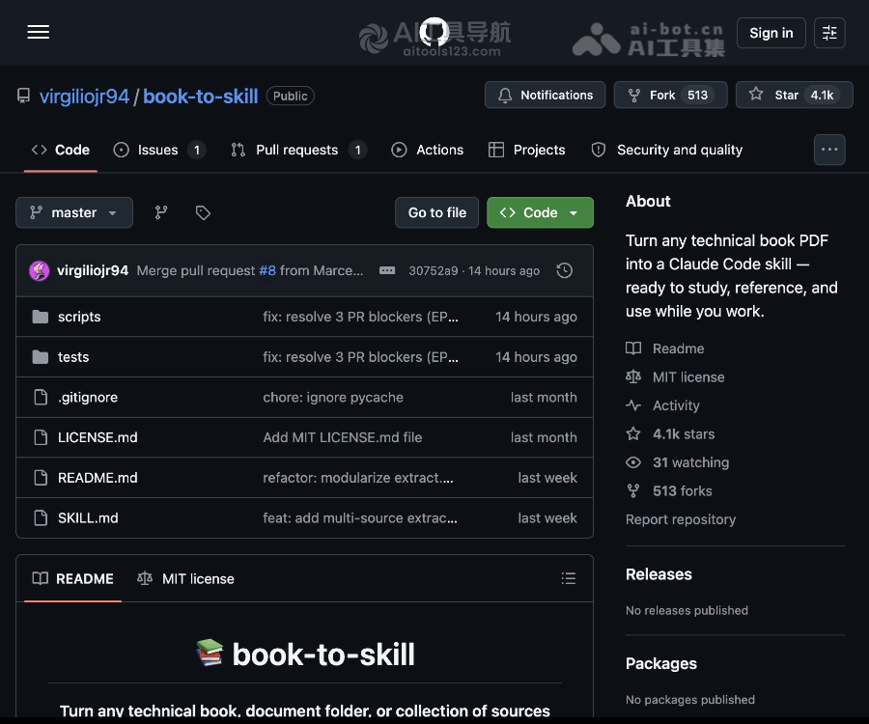Click the scripts folder icon
The width and height of the screenshot is (869, 724).
click(40, 317)
